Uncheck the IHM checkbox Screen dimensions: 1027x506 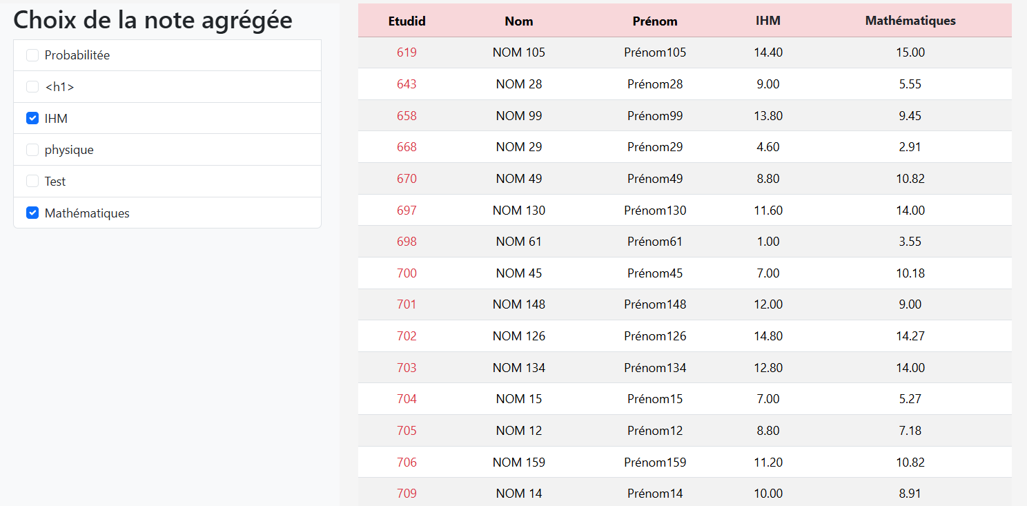click(32, 119)
